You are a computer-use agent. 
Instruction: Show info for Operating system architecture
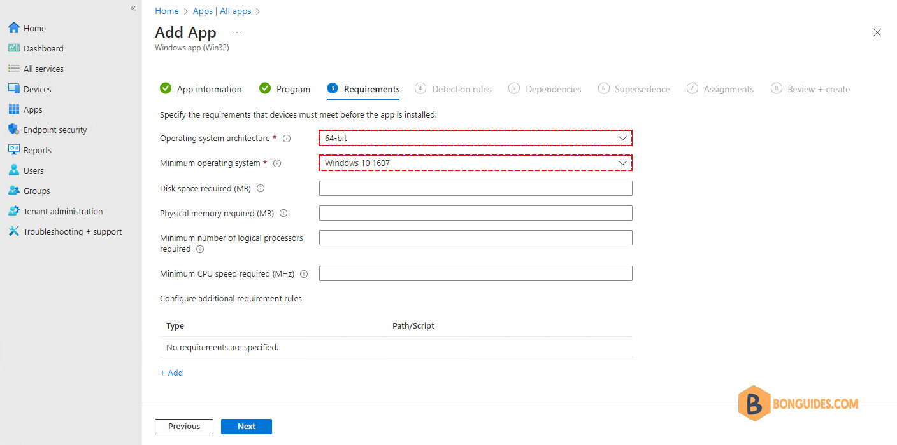[287, 139]
